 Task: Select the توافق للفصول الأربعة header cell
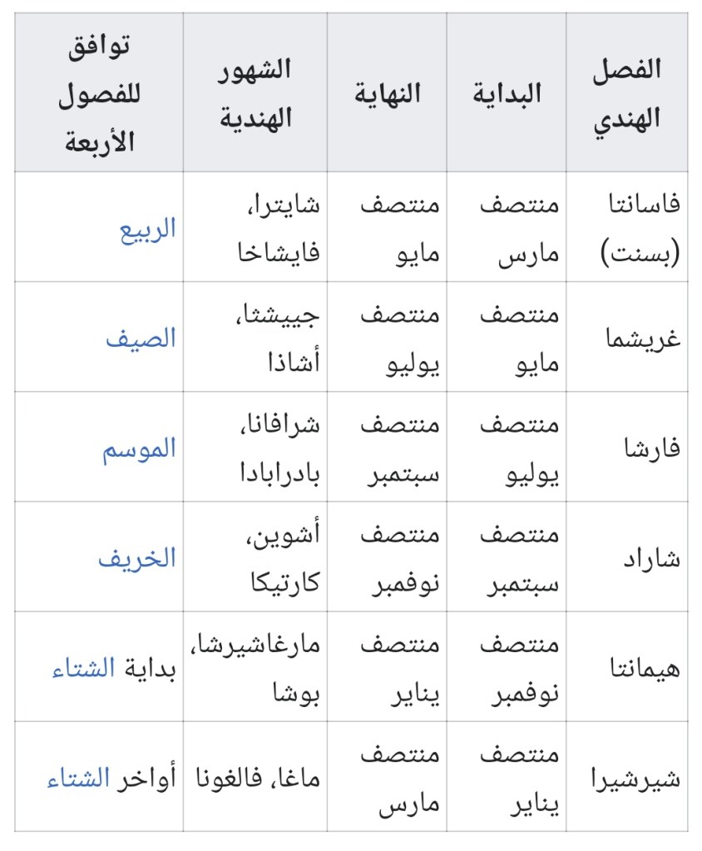pos(99,93)
